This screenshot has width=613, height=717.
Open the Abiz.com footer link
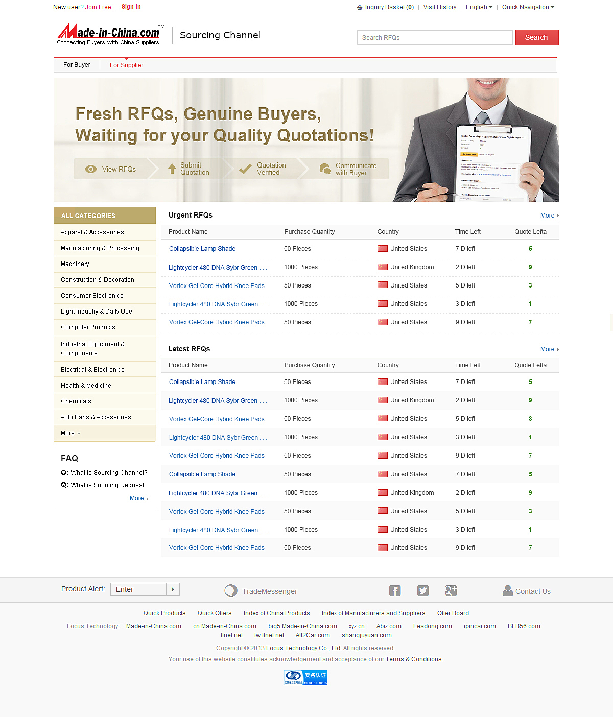click(389, 626)
